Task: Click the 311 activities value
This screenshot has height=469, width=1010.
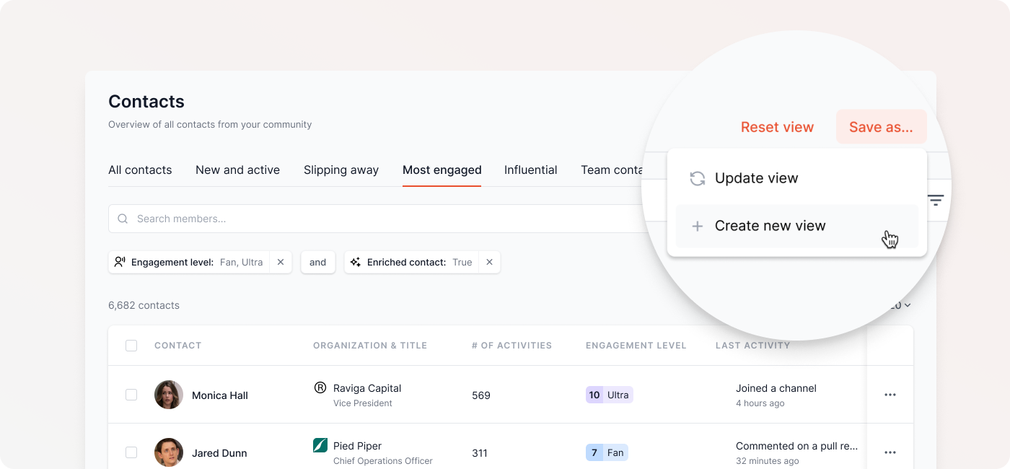Action: pyautogui.click(x=480, y=453)
